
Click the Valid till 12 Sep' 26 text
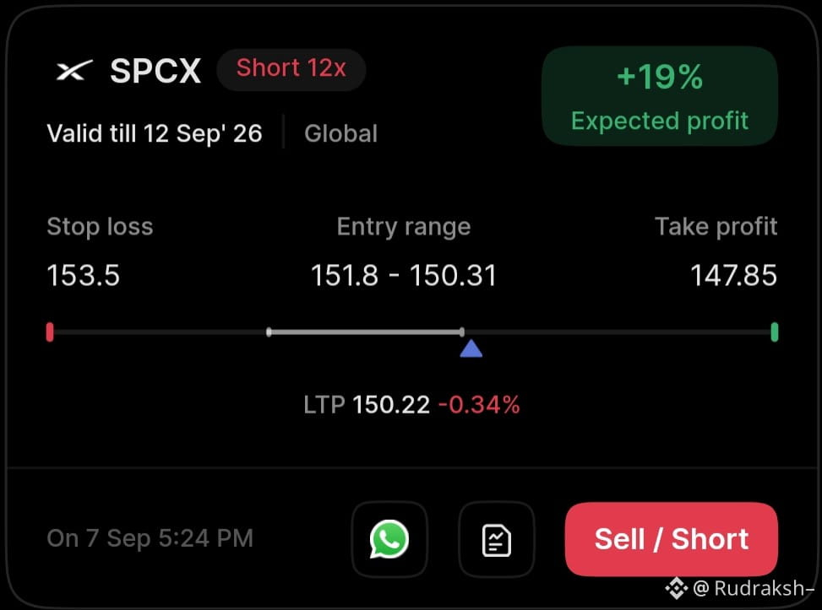coord(154,133)
